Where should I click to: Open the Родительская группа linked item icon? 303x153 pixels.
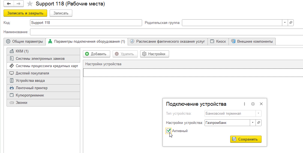point(291,23)
